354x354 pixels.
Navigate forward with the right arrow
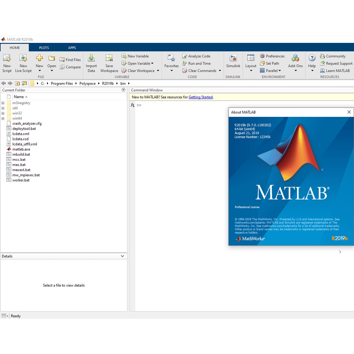pyautogui.click(x=10, y=83)
